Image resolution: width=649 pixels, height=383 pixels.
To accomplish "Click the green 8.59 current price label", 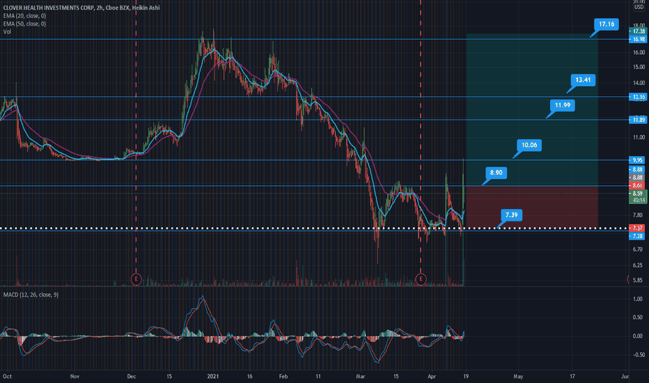I will pos(637,194).
